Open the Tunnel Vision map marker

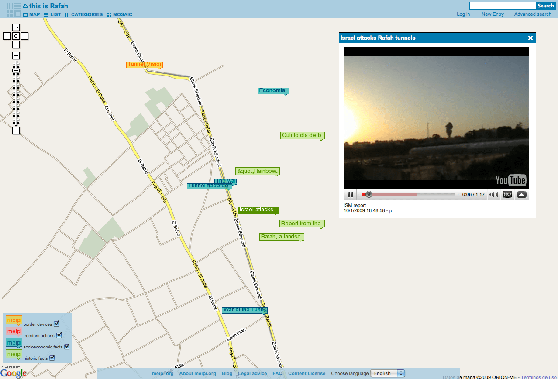tap(145, 65)
